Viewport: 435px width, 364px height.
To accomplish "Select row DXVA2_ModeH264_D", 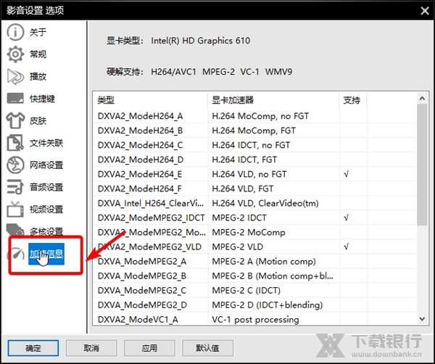I will (x=254, y=160).
